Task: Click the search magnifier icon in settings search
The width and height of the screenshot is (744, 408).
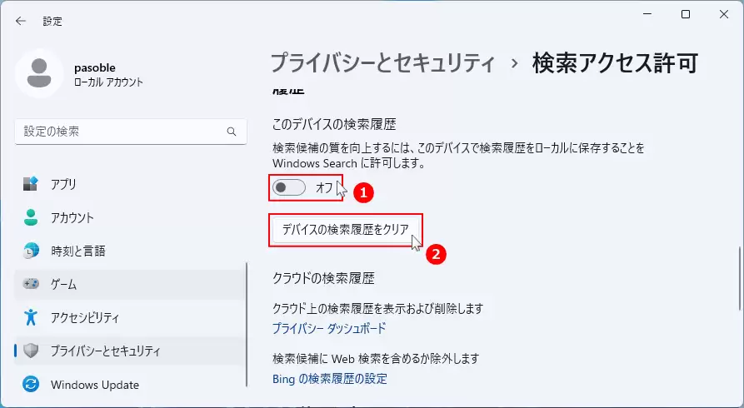Action: click(232, 132)
